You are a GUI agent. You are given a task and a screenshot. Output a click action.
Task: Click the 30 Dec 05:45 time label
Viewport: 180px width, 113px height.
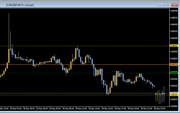coord(42,108)
